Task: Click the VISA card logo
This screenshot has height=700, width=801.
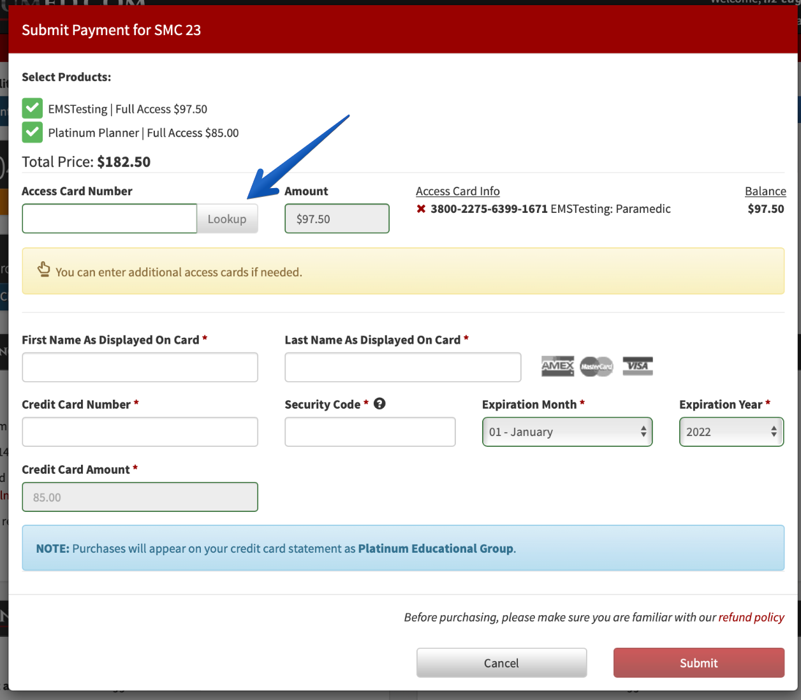Action: point(638,366)
